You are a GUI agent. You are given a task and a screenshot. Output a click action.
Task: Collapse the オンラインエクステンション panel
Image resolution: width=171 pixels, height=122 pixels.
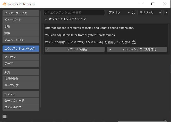(x=46, y=19)
